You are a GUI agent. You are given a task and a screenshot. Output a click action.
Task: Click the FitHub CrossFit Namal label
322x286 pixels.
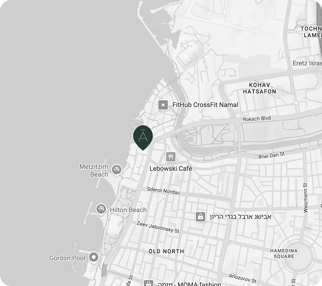tap(205, 105)
